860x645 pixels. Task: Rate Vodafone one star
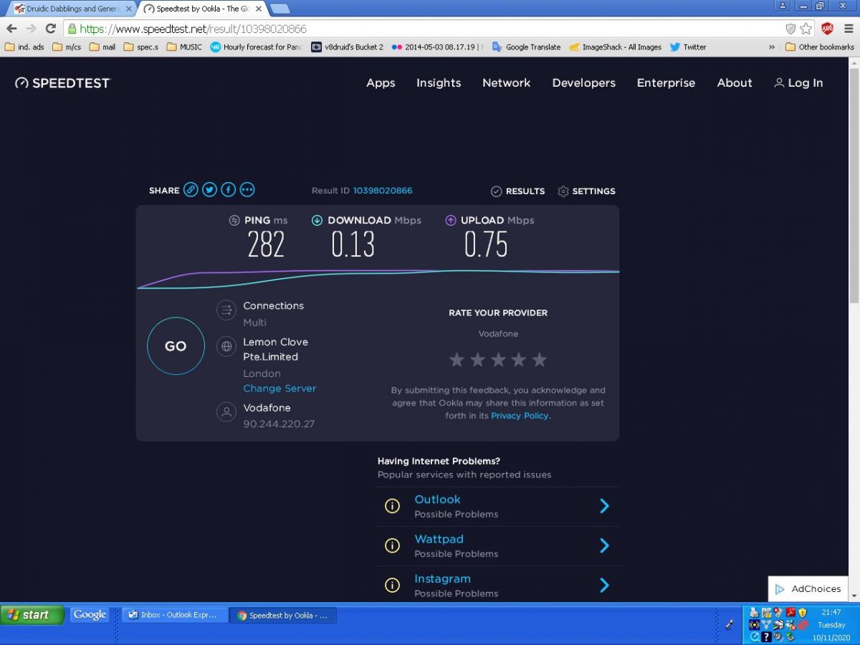457,360
